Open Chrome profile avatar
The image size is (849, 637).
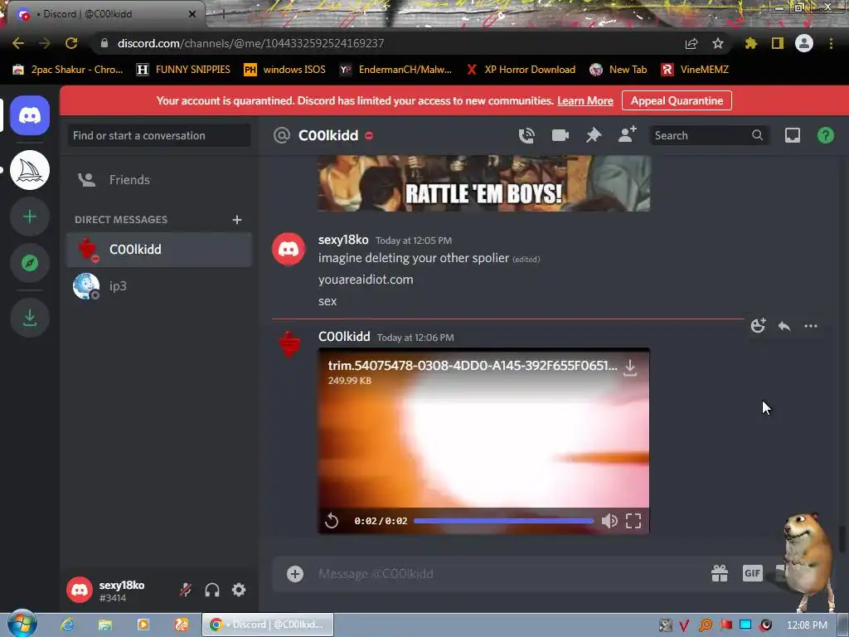803,43
